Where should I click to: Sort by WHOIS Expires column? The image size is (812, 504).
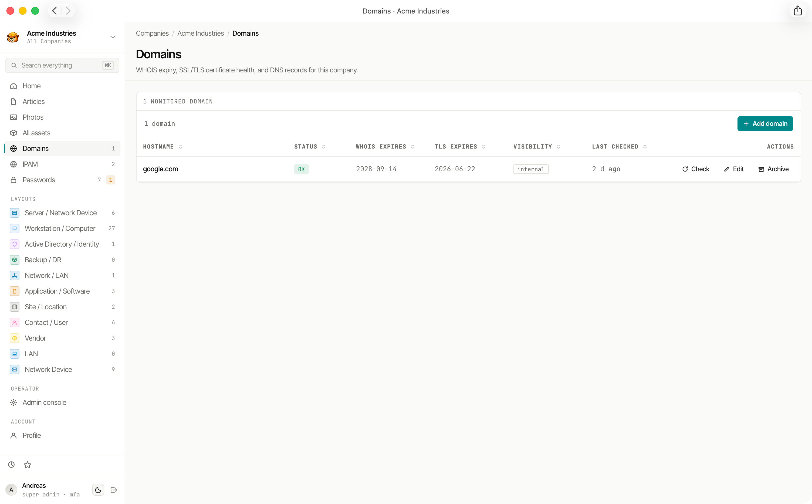coord(385,147)
